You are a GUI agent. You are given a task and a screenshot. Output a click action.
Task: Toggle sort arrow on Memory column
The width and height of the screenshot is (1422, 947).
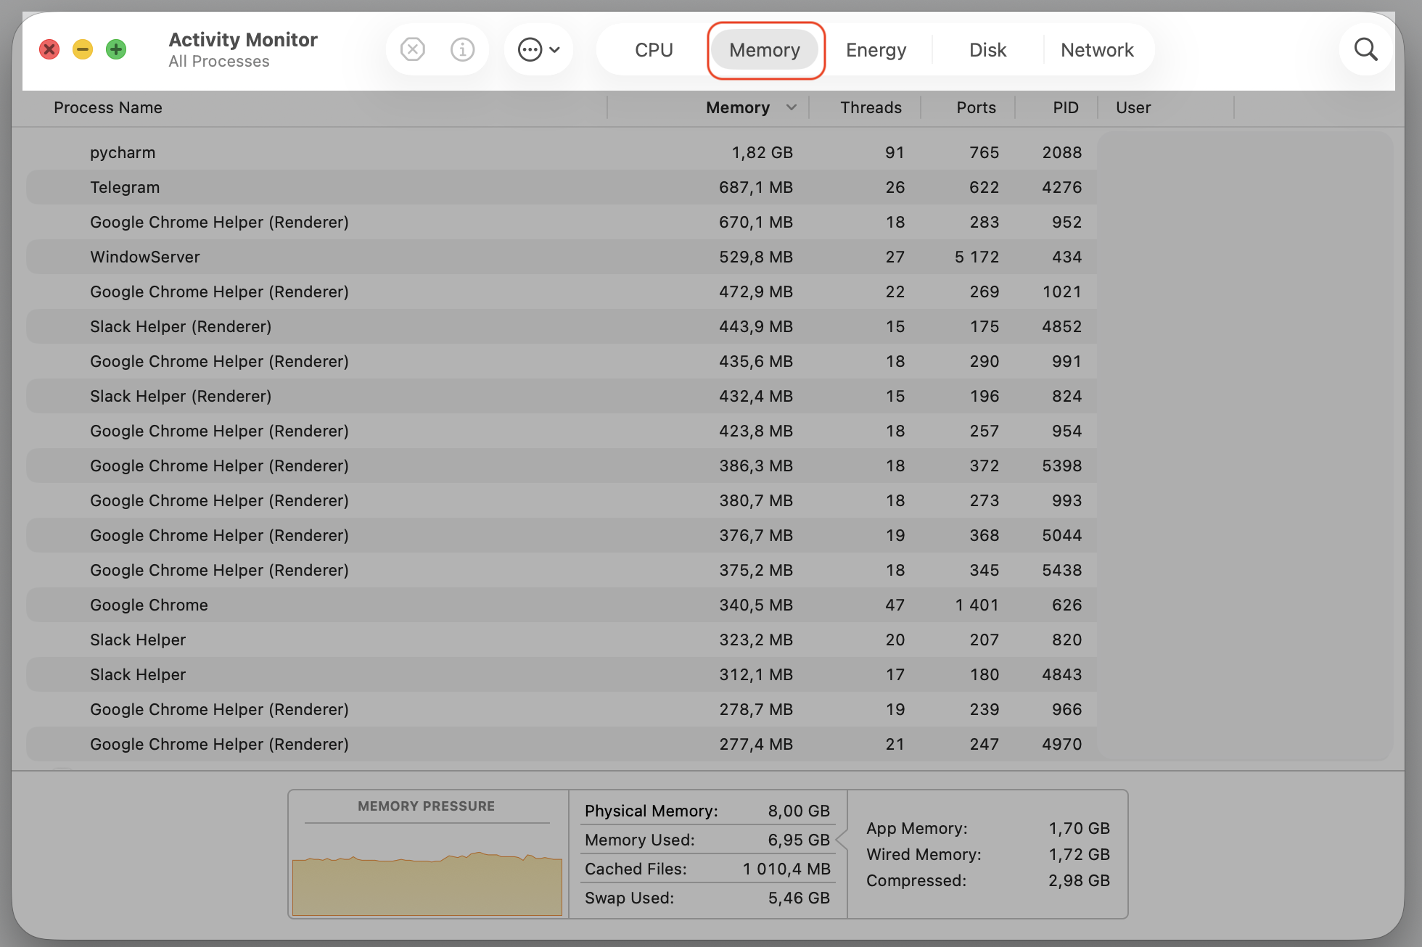(791, 108)
